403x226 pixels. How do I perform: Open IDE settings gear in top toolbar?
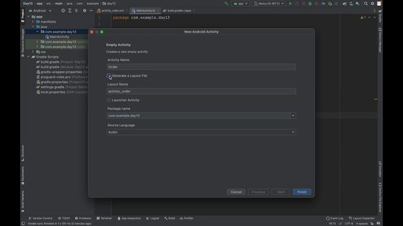(x=372, y=4)
